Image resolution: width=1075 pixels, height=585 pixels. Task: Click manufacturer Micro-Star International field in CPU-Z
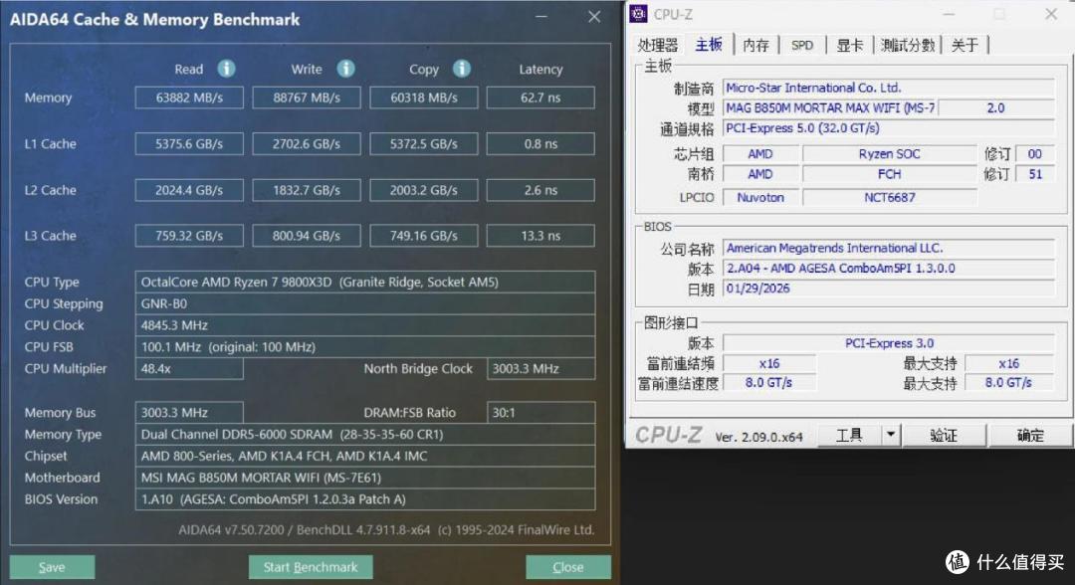pos(889,88)
